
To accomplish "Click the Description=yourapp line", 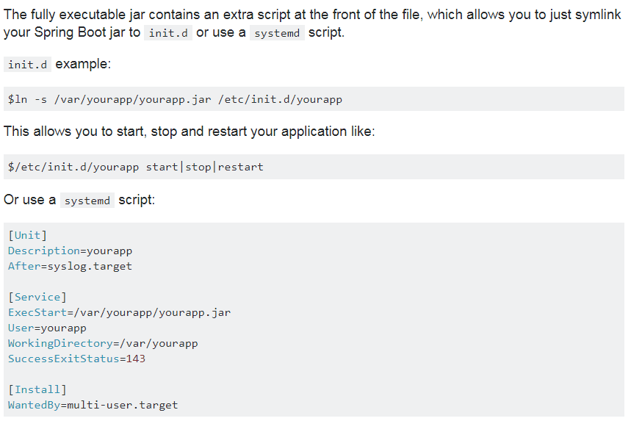I will (x=70, y=251).
